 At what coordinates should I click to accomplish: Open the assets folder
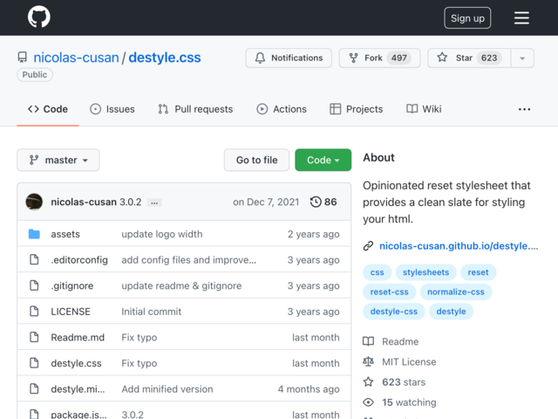(65, 234)
